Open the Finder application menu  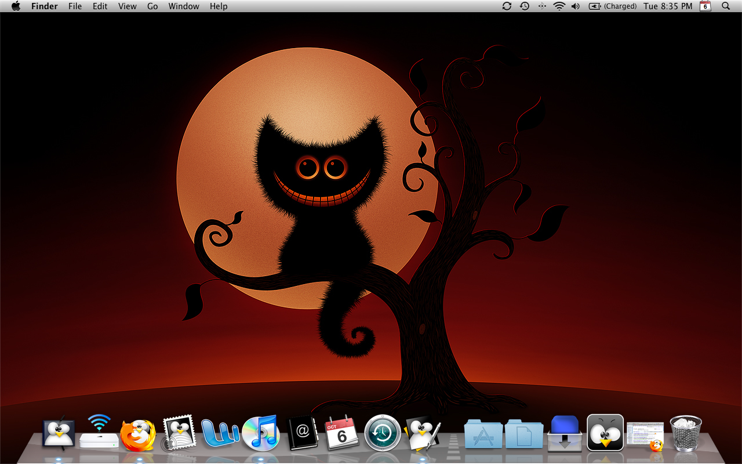click(45, 6)
